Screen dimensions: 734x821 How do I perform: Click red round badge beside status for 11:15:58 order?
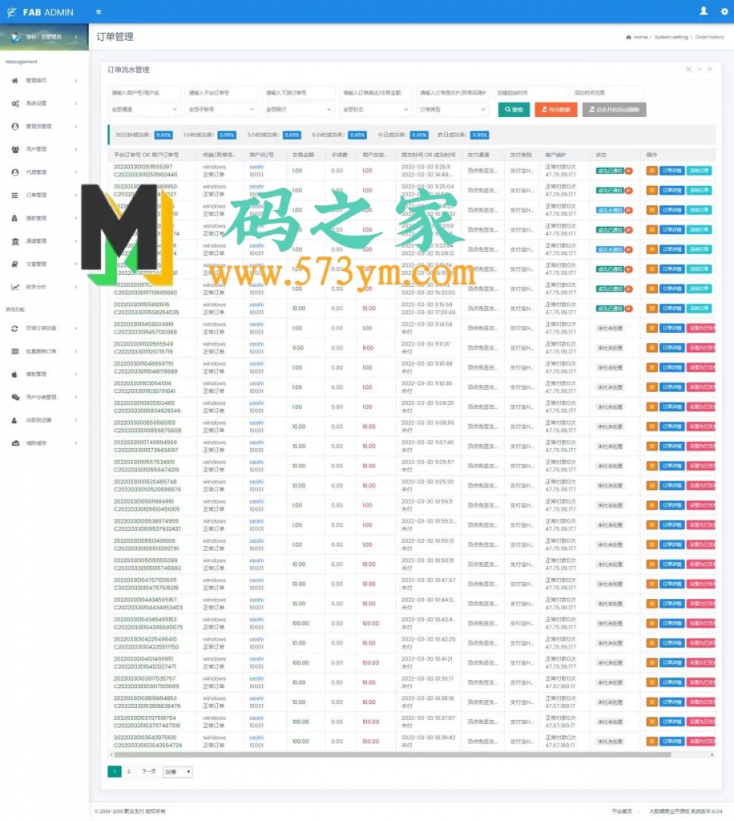tap(629, 309)
